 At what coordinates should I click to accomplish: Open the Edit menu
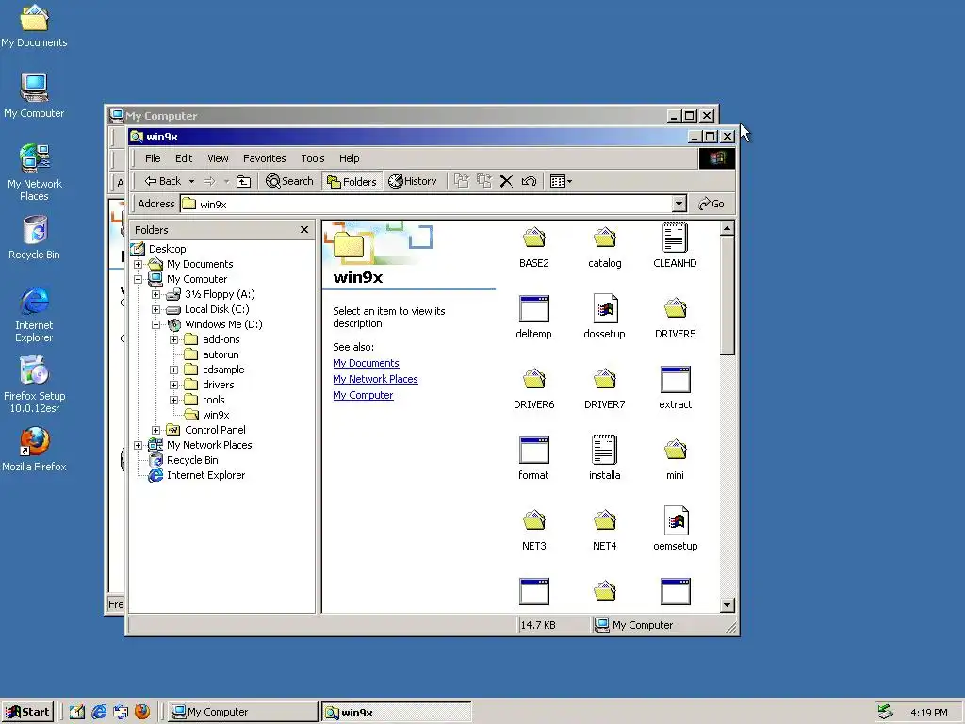(x=184, y=158)
